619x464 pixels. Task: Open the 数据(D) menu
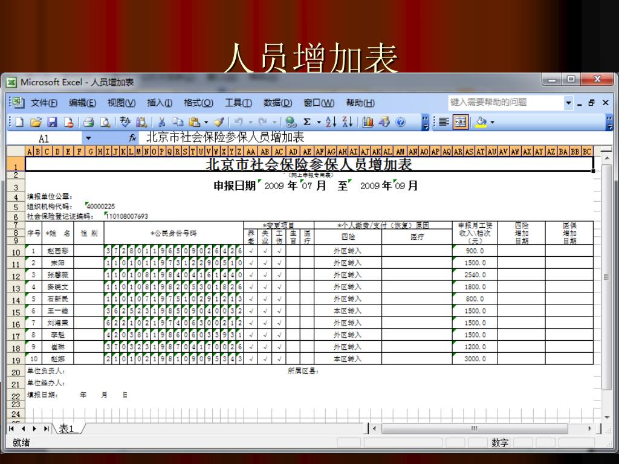[277, 103]
